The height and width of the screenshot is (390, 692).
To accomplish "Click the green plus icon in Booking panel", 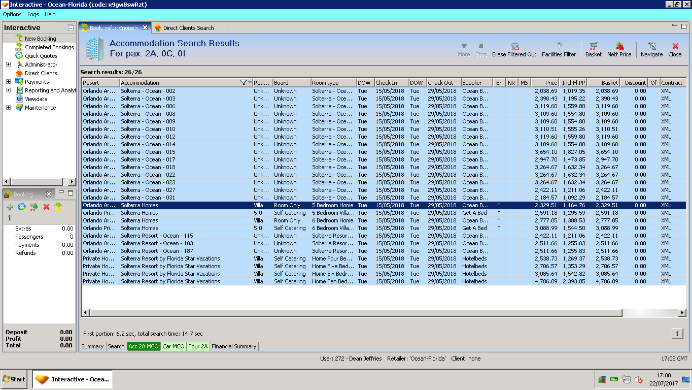I will point(10,207).
